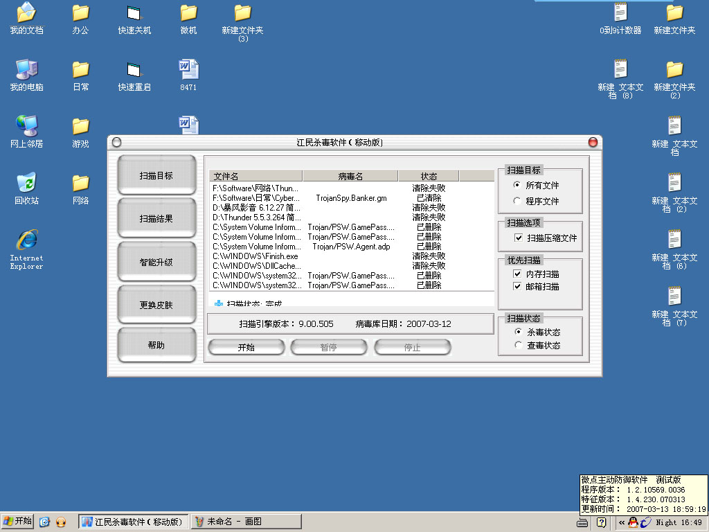Click the 暂停 scan button
The width and height of the screenshot is (709, 532).
(329, 347)
